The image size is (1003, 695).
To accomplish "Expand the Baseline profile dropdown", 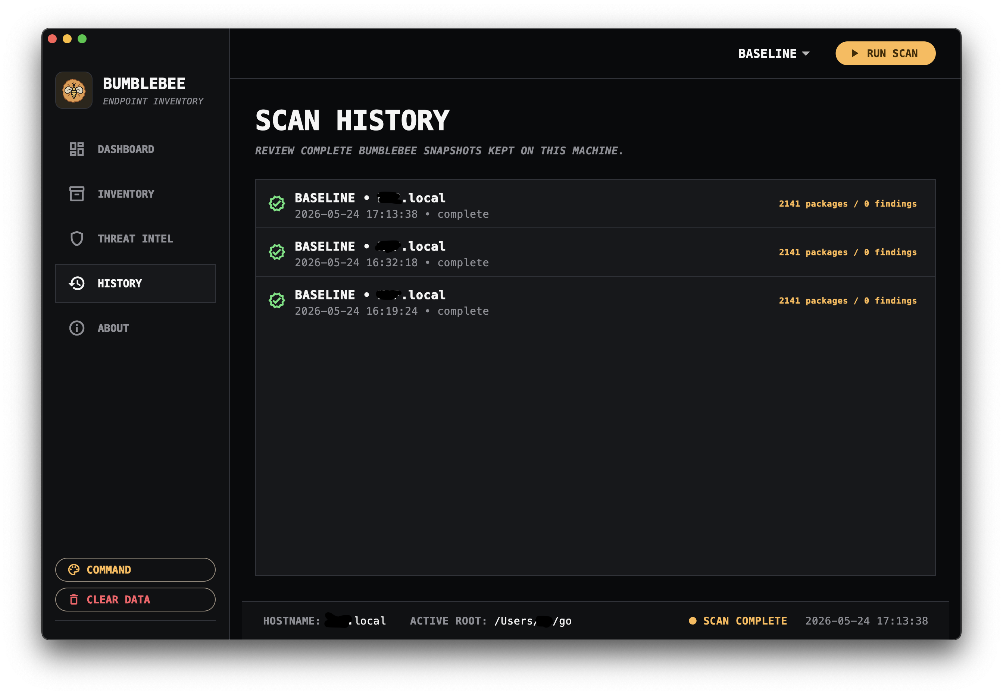I will pyautogui.click(x=774, y=54).
